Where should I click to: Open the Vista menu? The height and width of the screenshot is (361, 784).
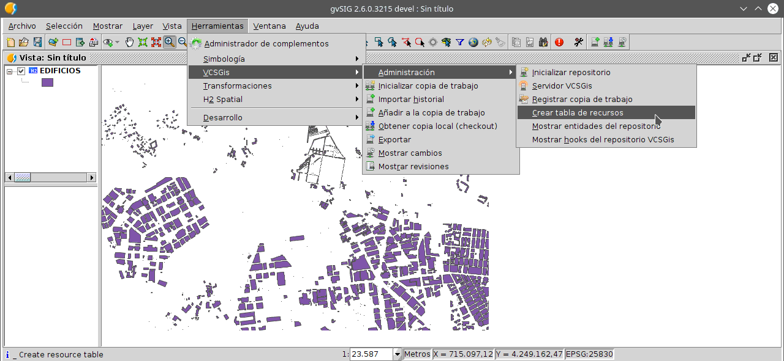click(x=172, y=26)
